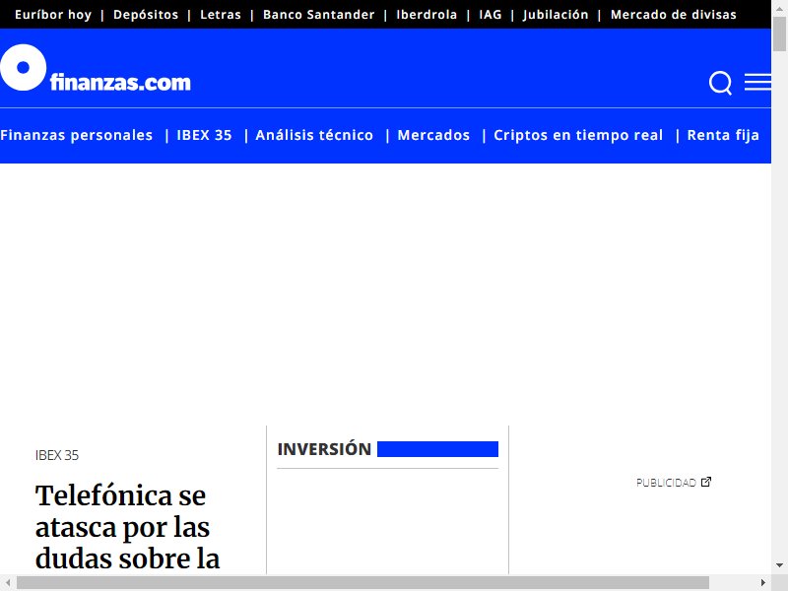
Task: Click the vertical scrollbar thumb
Action: click(779, 33)
